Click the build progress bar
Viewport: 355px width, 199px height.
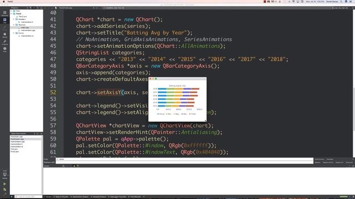point(344,197)
